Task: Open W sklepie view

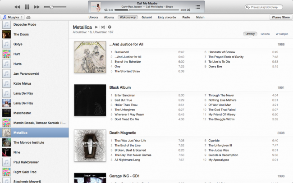Action: 282,34
